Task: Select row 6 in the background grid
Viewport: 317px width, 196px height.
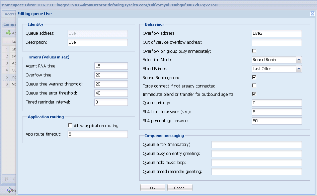Action: (x=9, y=84)
